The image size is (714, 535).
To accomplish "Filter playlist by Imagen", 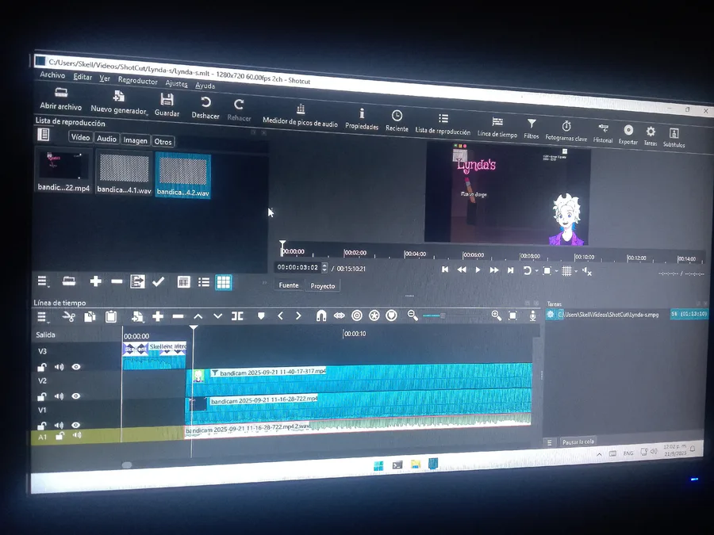I will pyautogui.click(x=135, y=140).
